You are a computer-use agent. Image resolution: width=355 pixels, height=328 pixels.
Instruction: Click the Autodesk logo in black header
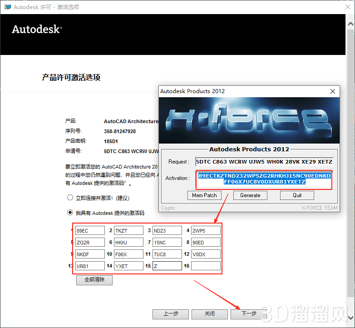37,29
